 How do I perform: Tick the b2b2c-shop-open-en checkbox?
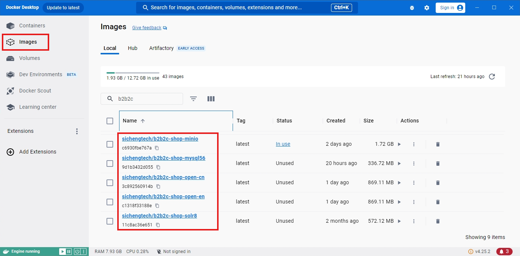(x=110, y=202)
